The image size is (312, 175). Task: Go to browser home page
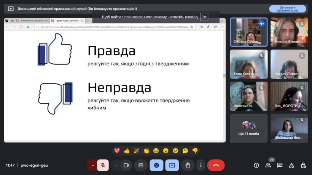tap(28, 27)
